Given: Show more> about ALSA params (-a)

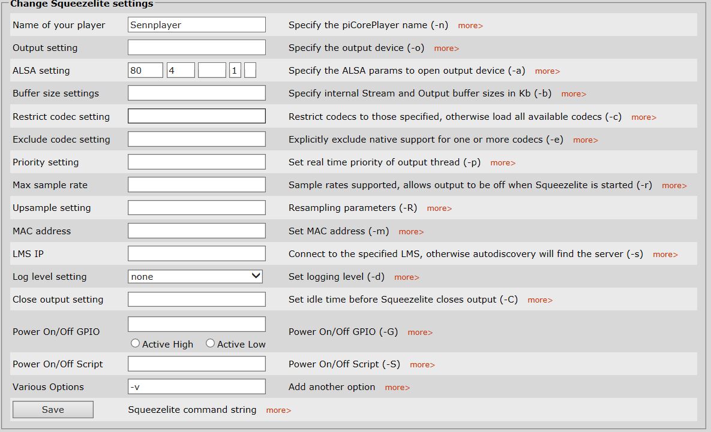Looking at the screenshot, I should click(547, 71).
